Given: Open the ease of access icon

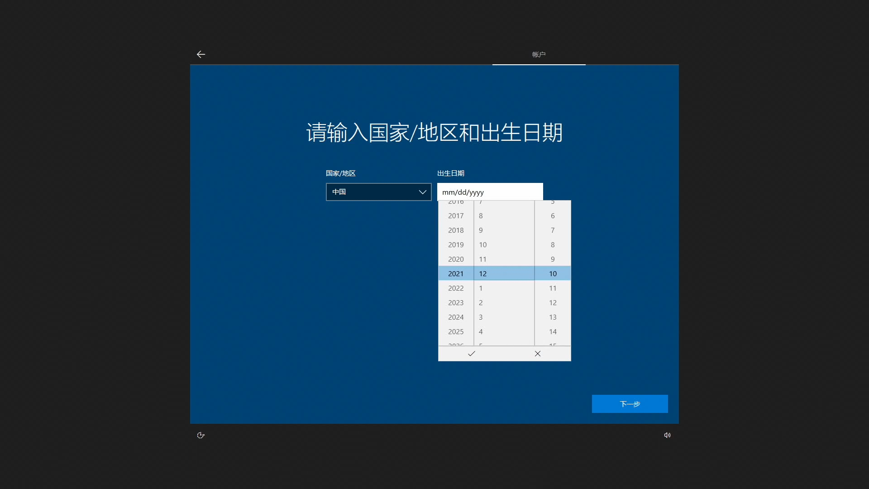Looking at the screenshot, I should 201,435.
